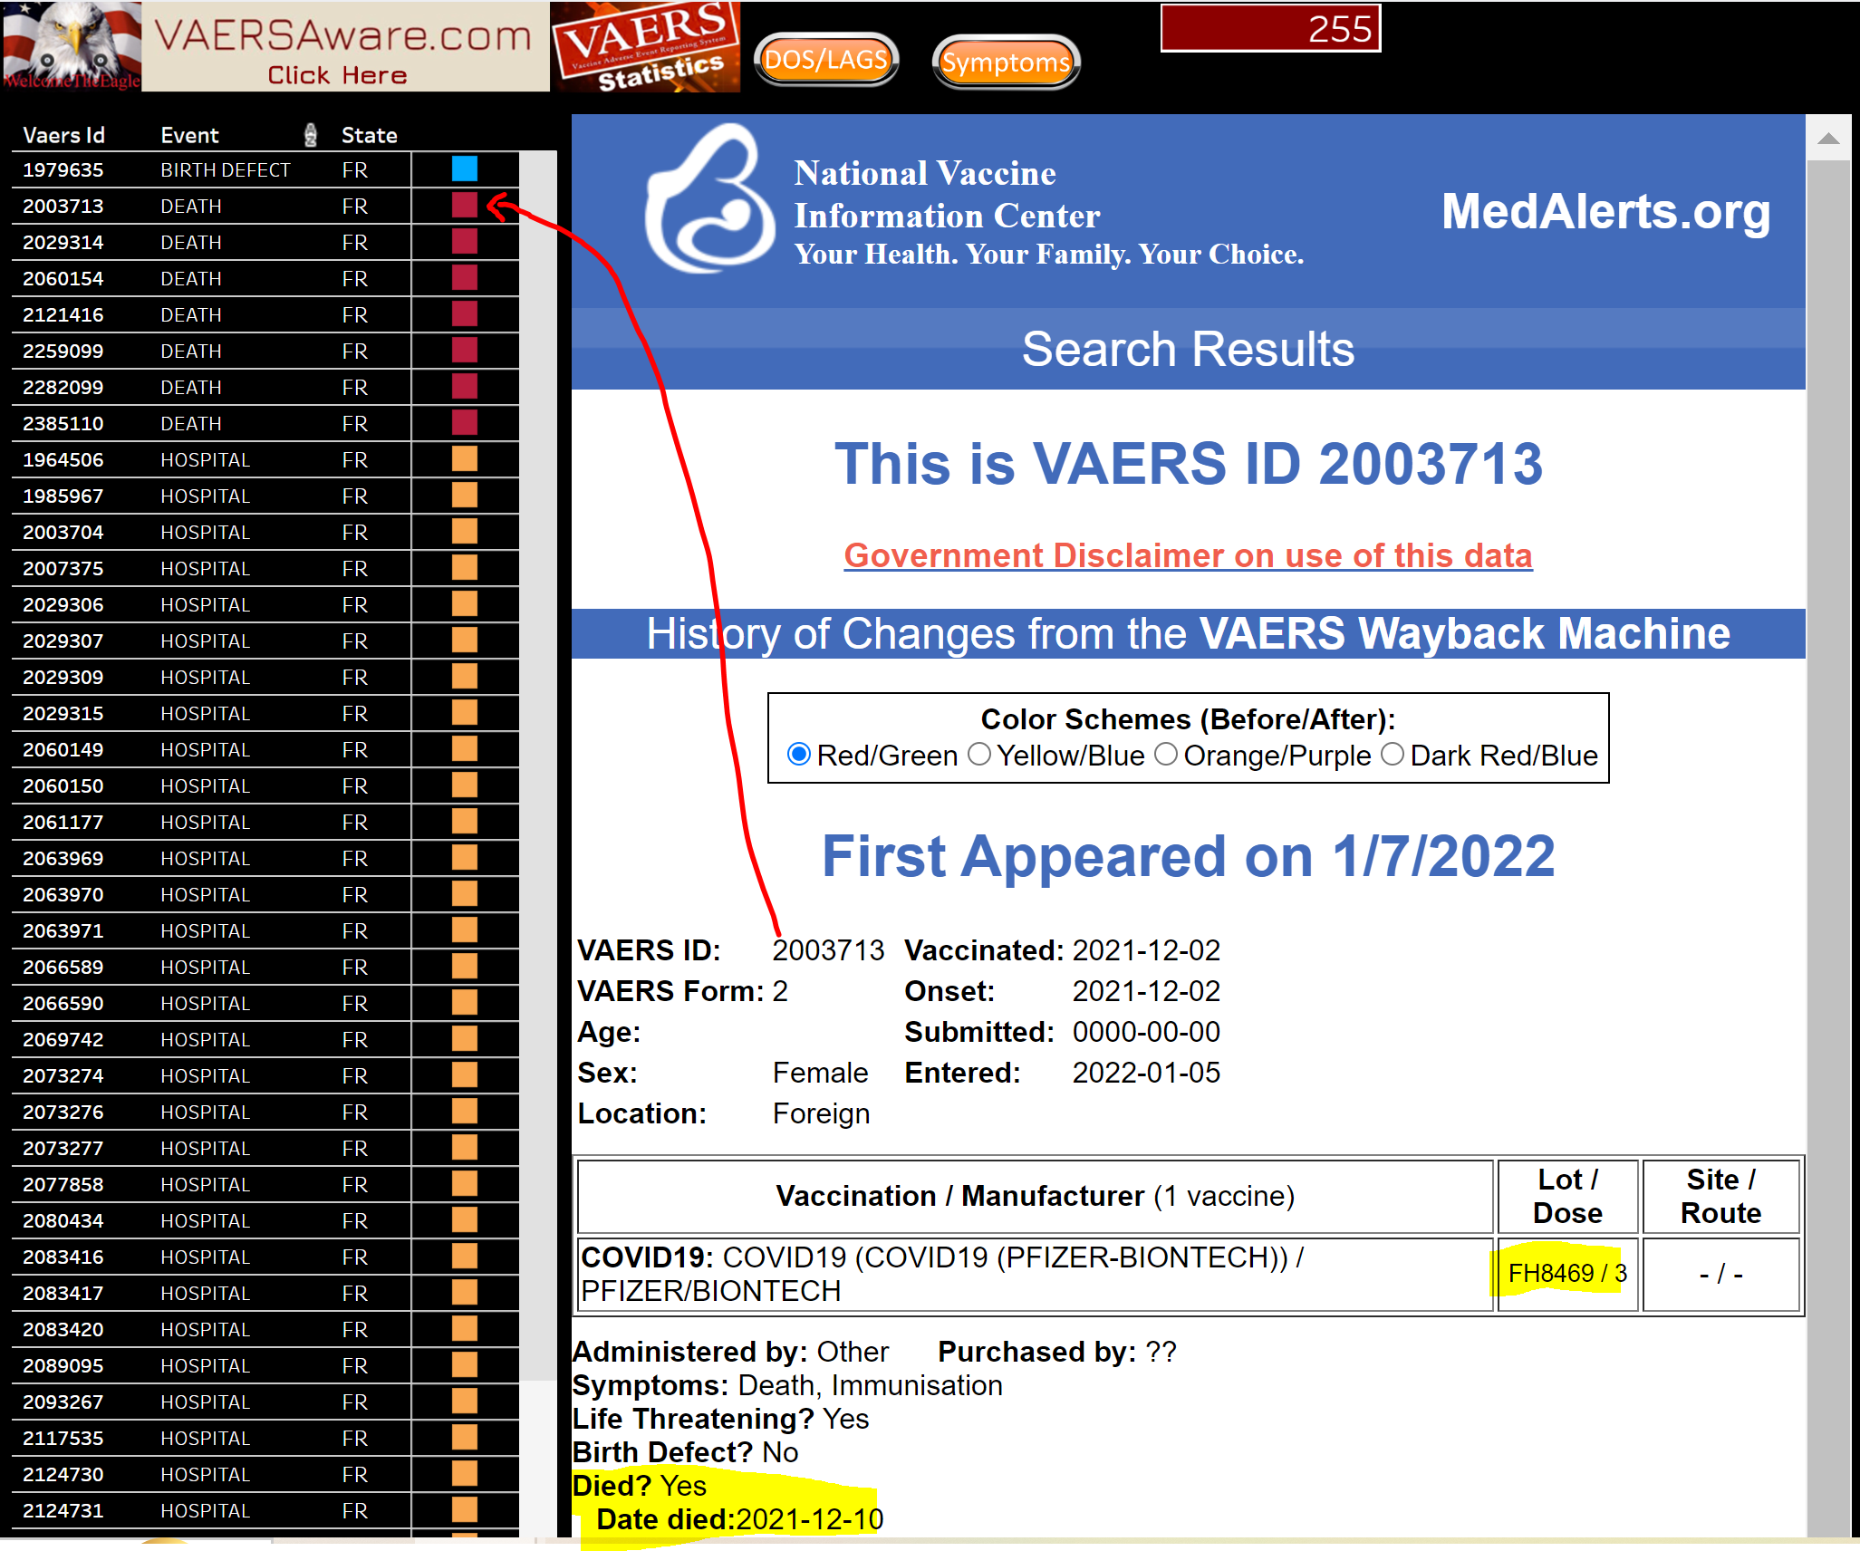Select Vaers Id 2066589

point(63,967)
